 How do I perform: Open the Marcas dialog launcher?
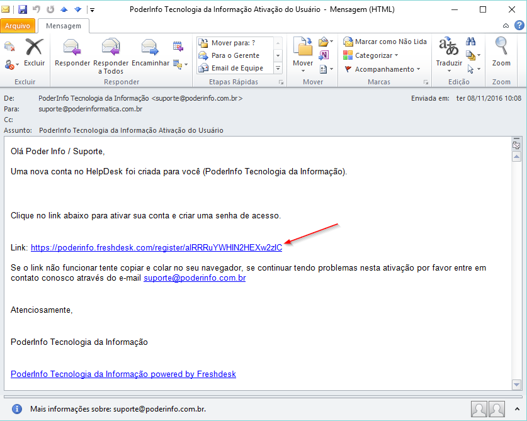point(426,82)
